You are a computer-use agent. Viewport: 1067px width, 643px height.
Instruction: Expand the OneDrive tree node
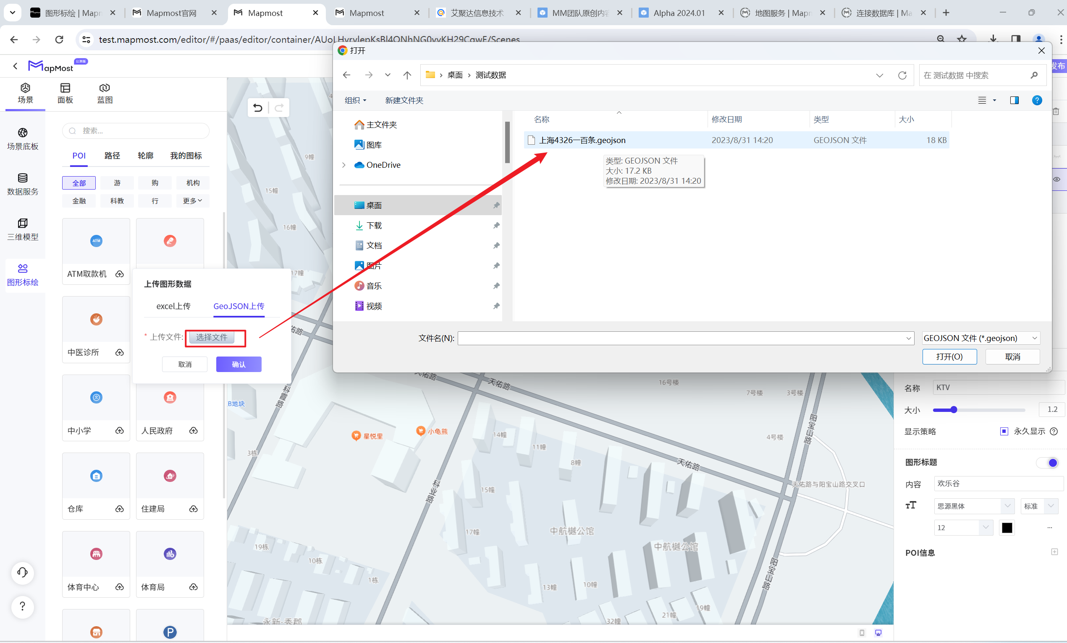pyautogui.click(x=344, y=165)
